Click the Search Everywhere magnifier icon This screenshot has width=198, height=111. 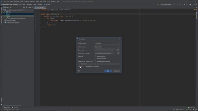pos(196,4)
